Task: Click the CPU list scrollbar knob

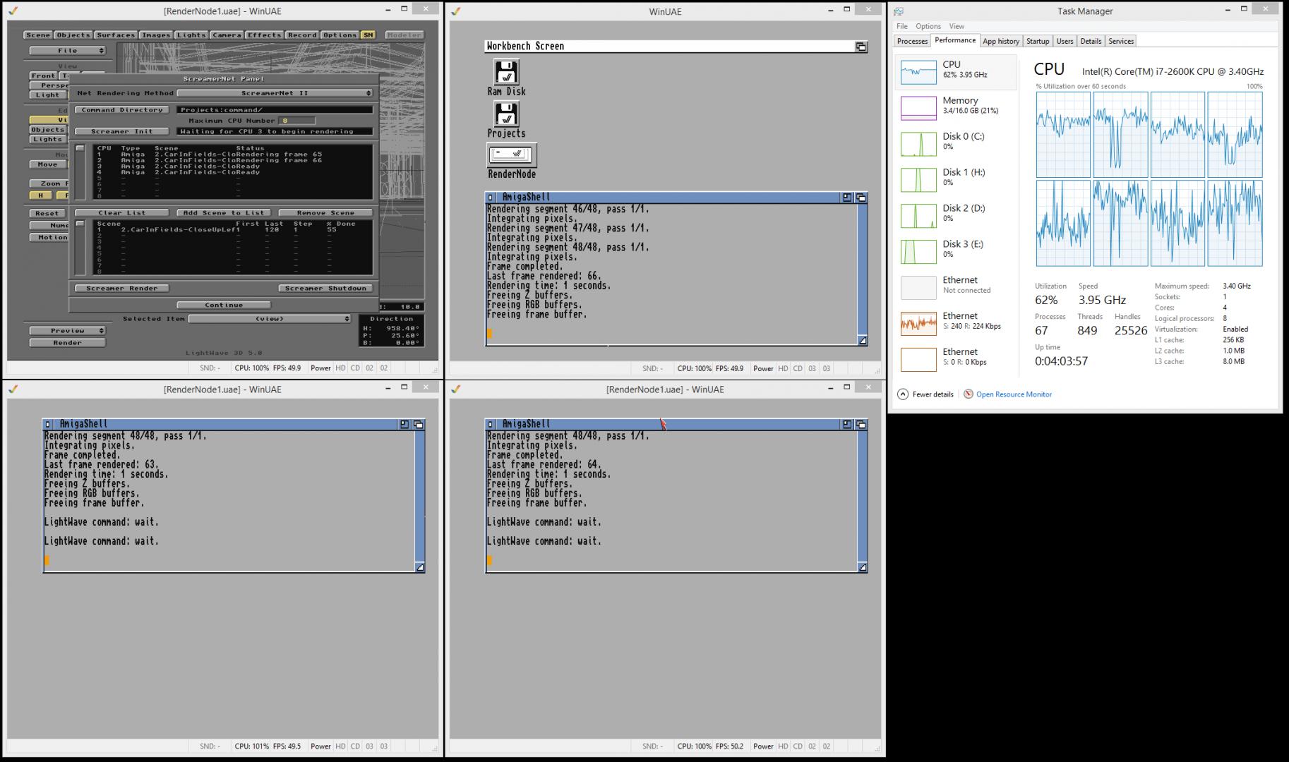Action: tap(80, 149)
